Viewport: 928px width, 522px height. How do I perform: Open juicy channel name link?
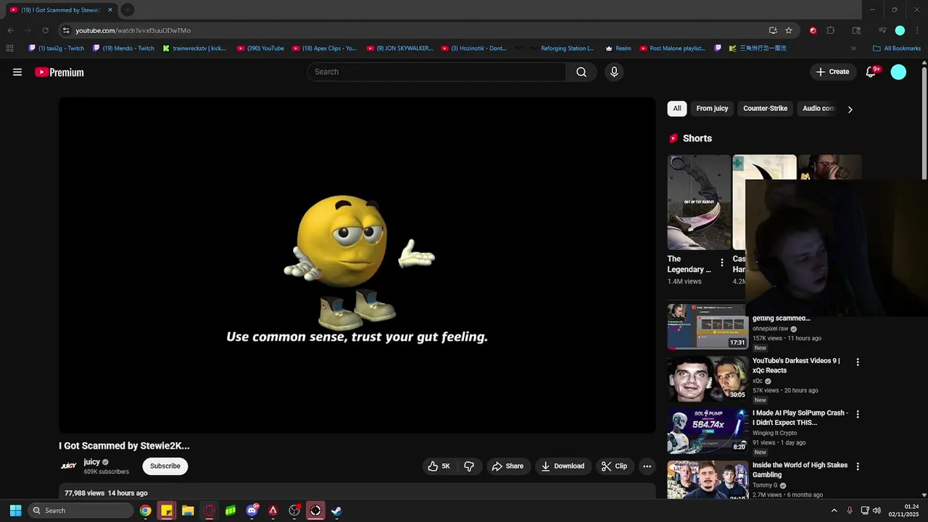click(x=92, y=462)
